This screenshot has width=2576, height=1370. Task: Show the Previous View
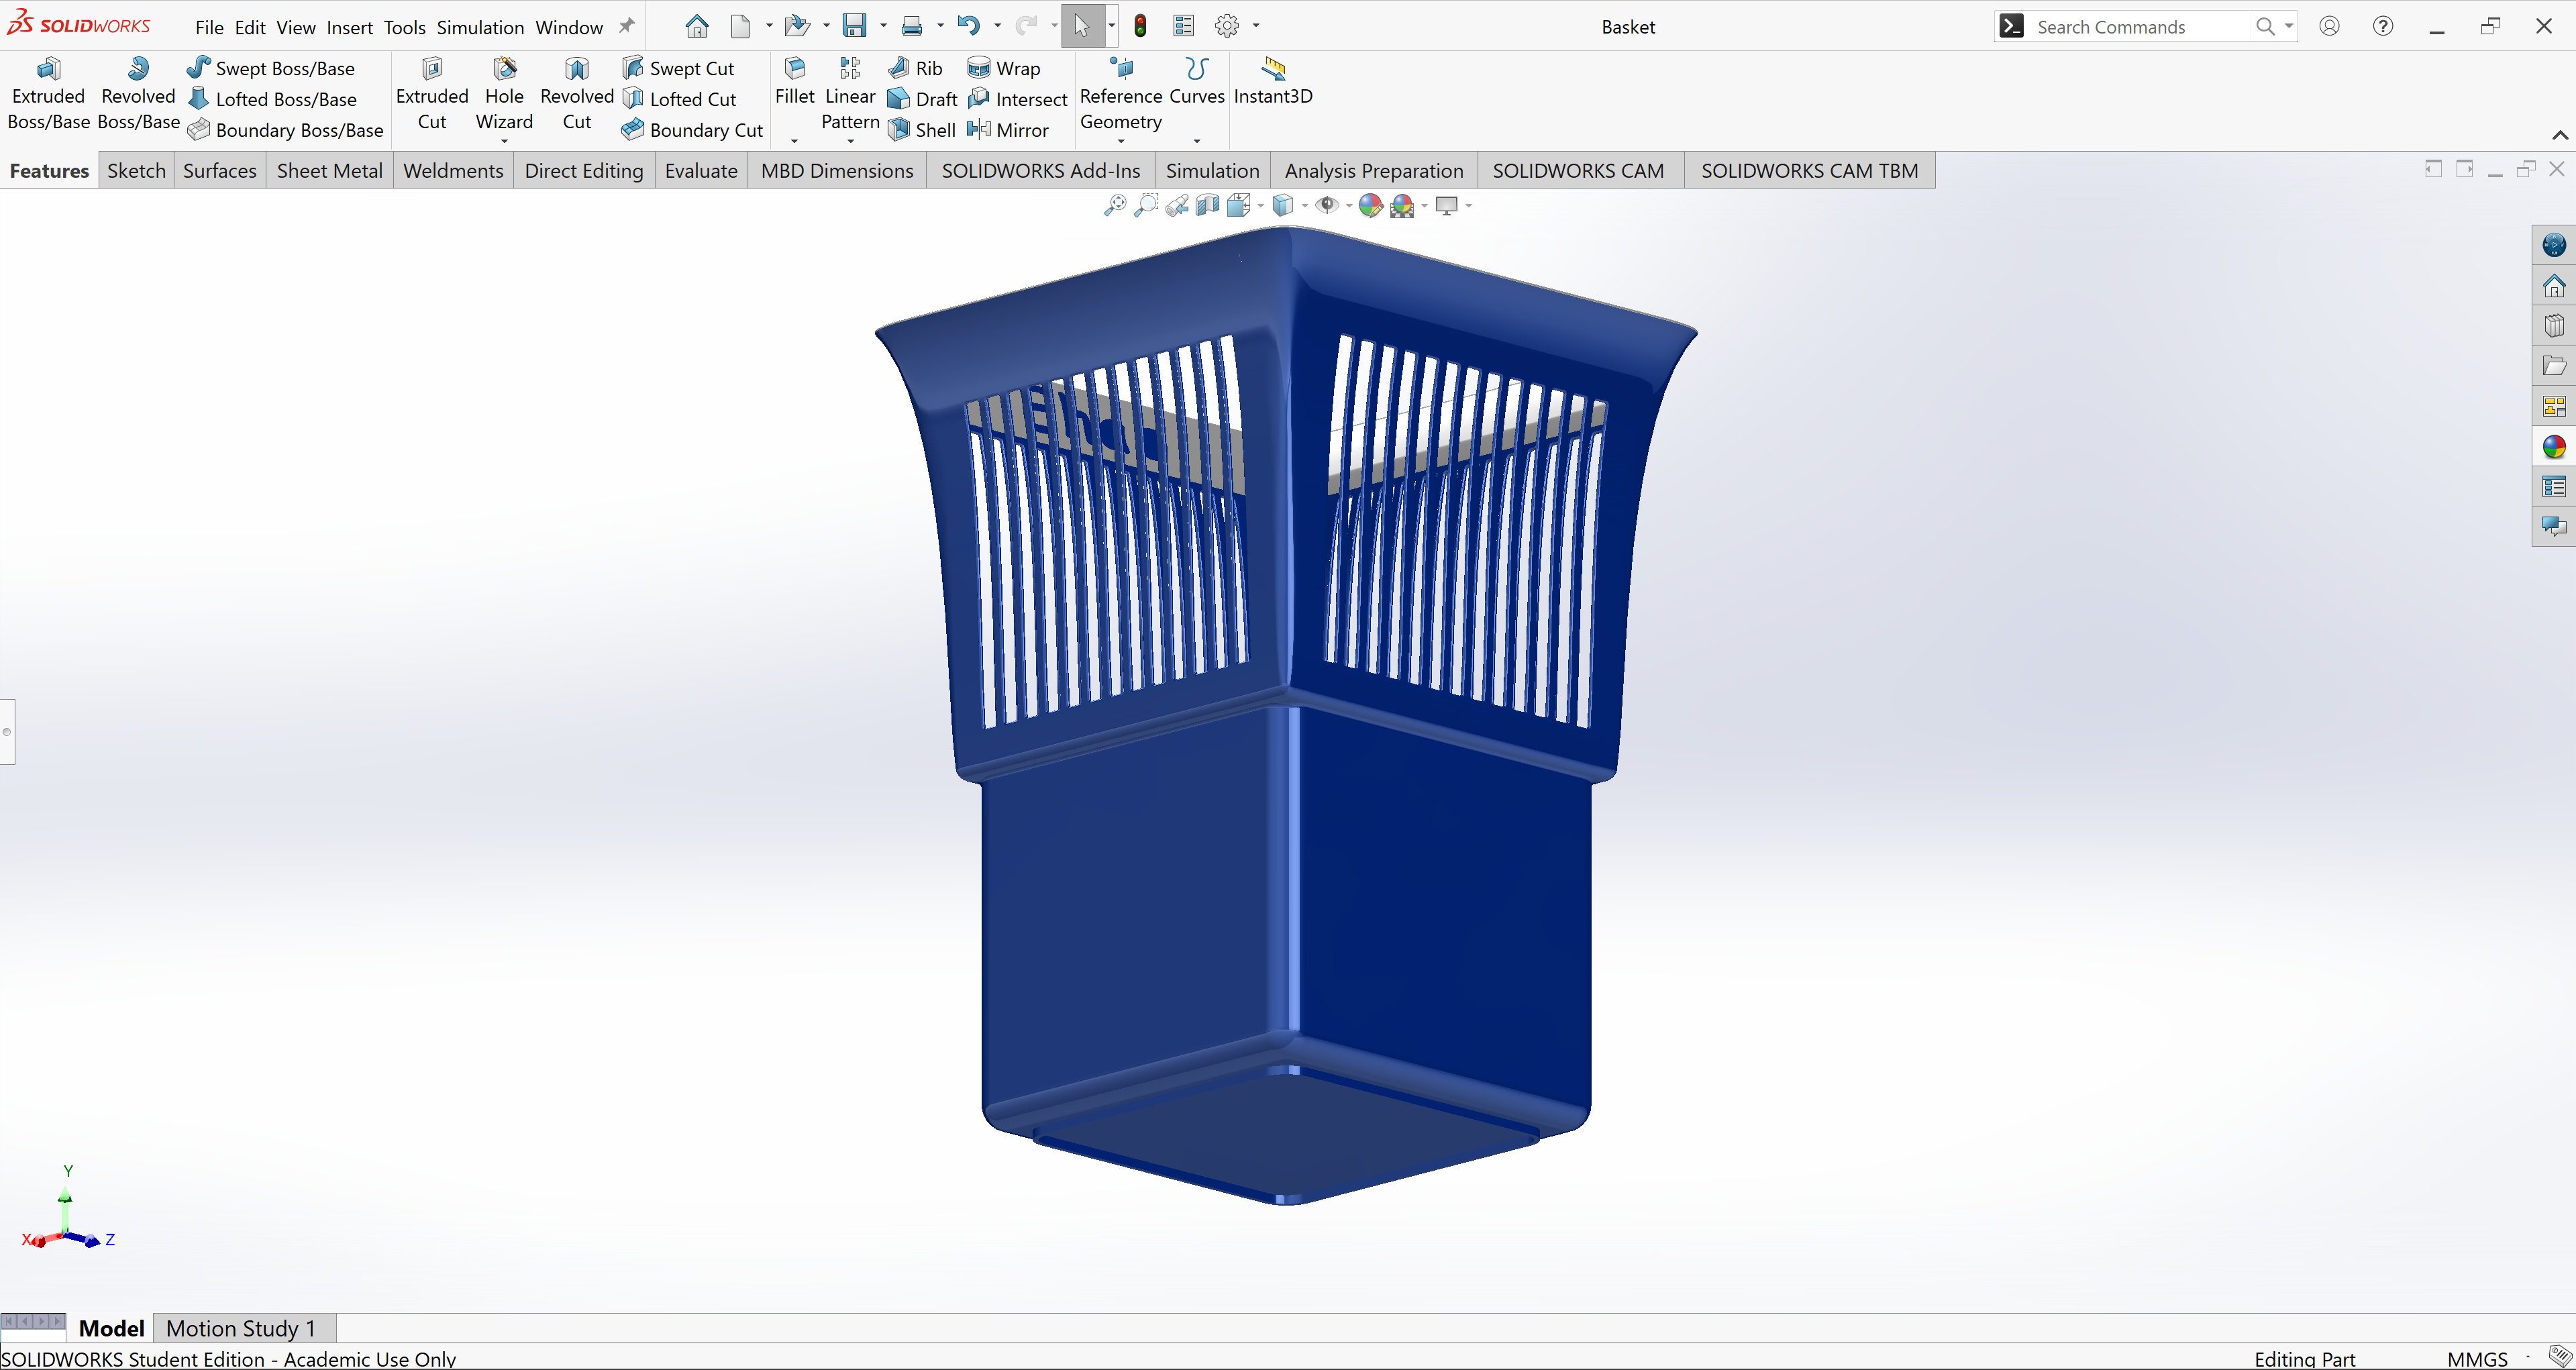point(1177,205)
